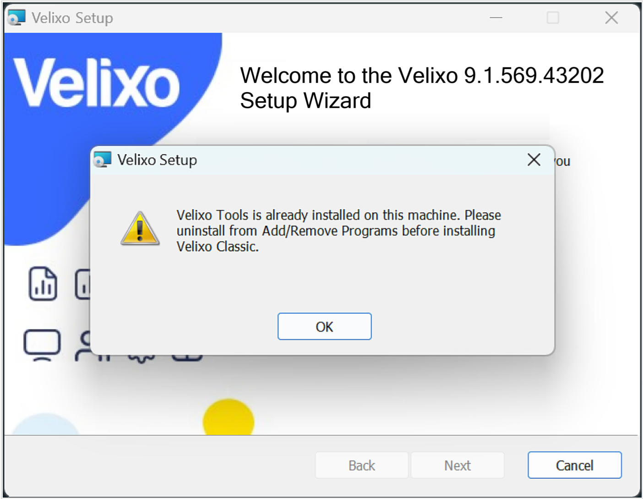Click the Velixo Setup title in the dialog title bar
The width and height of the screenshot is (643, 499).
(157, 160)
